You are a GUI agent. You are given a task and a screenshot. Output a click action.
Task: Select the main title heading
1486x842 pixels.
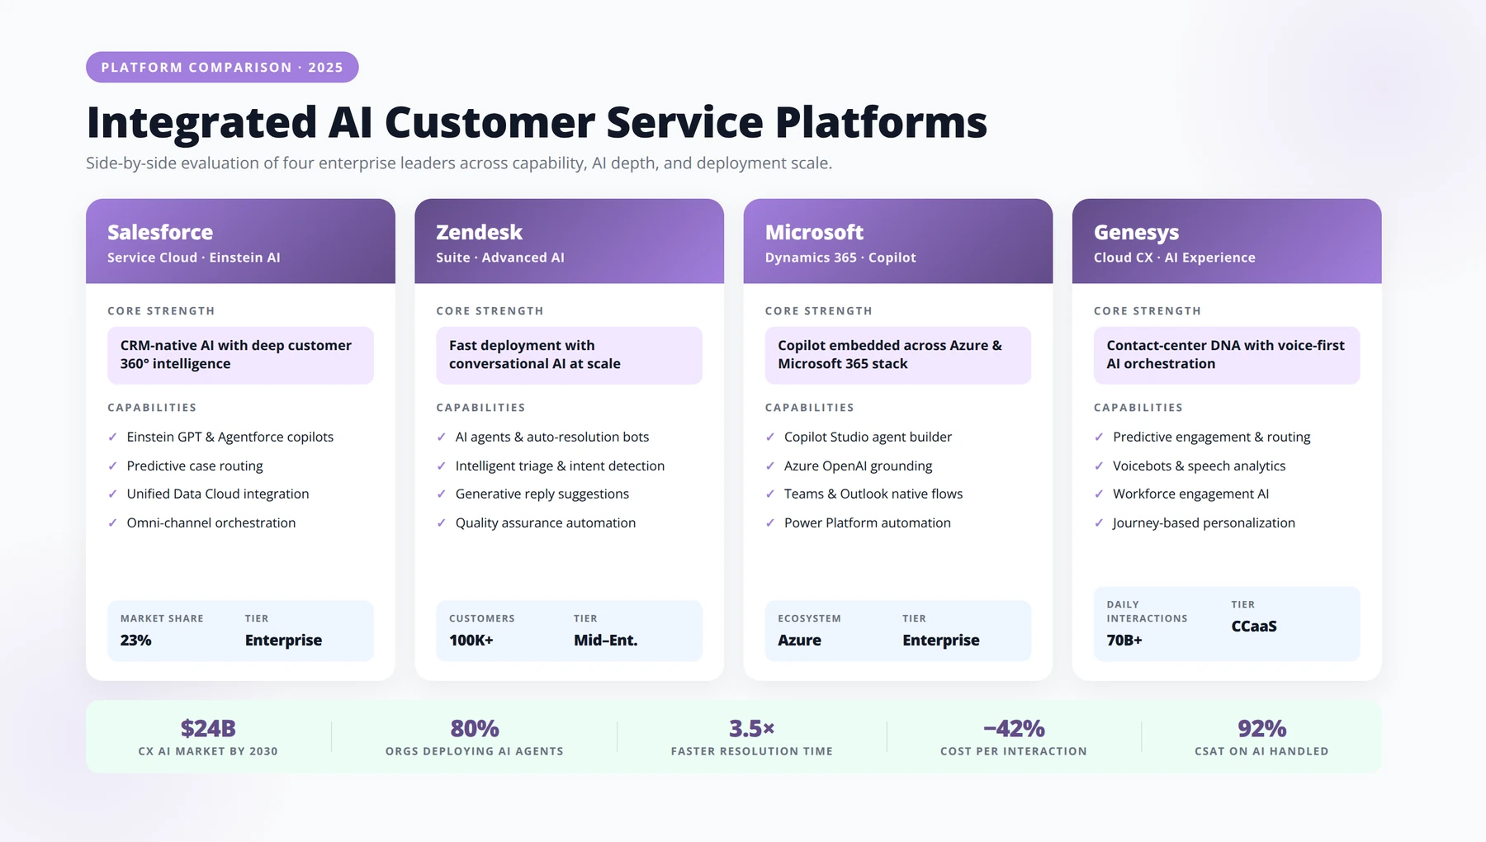coord(537,122)
